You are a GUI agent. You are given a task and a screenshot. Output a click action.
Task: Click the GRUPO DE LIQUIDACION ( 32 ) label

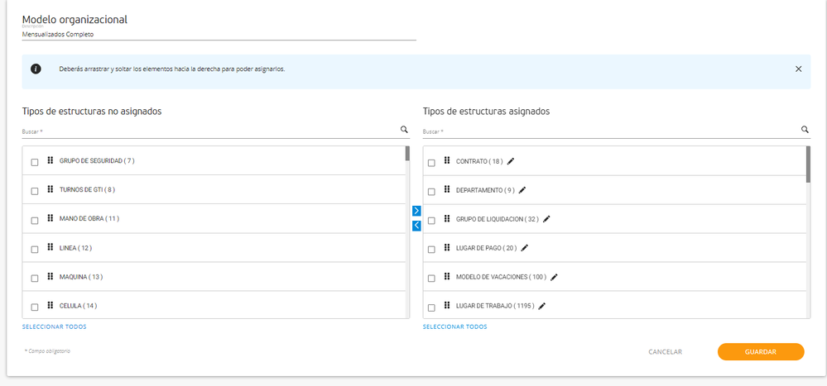[498, 219]
